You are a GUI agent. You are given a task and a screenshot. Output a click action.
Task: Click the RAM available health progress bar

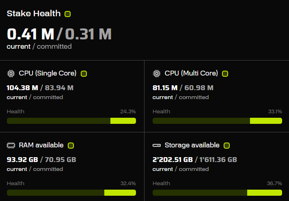pos(71,192)
